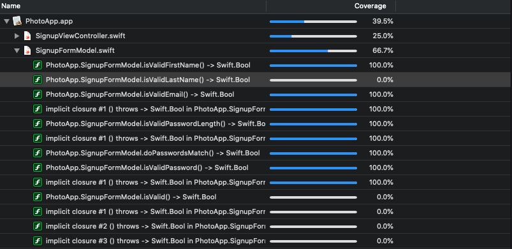Click the PhotoApp.app coverage bar
The height and width of the screenshot is (249, 512).
313,22
